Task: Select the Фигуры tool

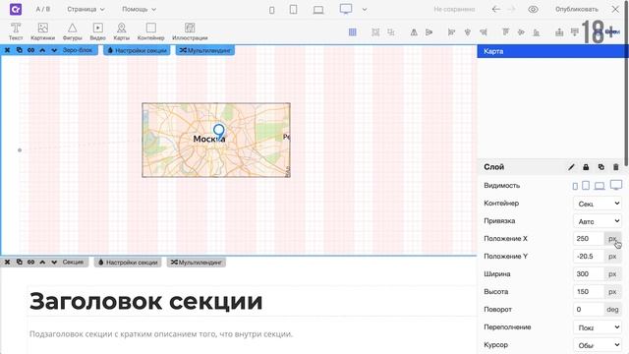Action: pos(72,31)
